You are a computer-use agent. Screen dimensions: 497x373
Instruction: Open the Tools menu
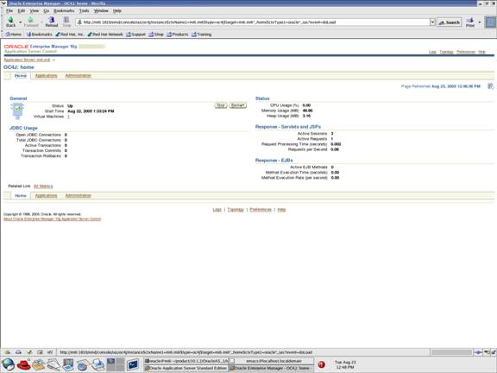84,10
